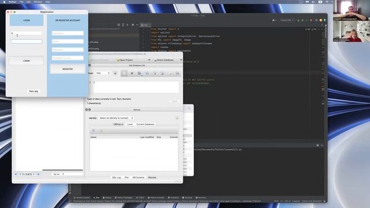
Task: Open the File menu in macOS menu bar
Action: 21,2
